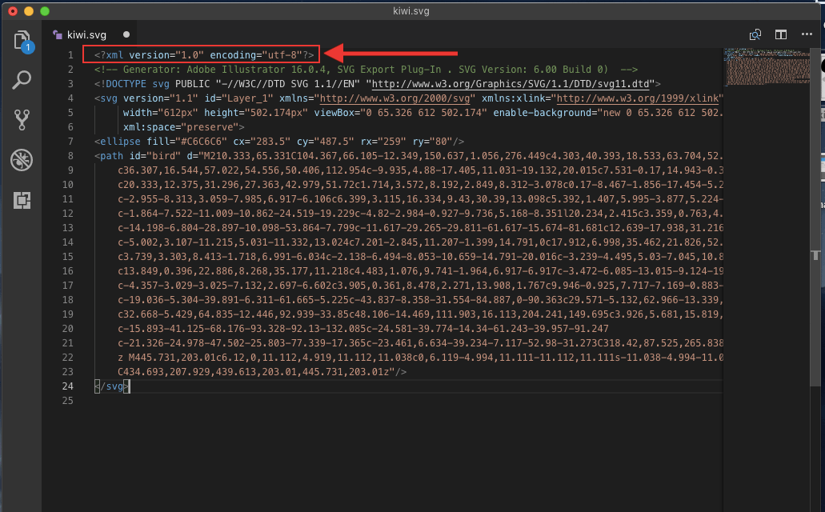Open the More Actions ellipsis menu
Image resolution: width=825 pixels, height=512 pixels.
[x=806, y=35]
